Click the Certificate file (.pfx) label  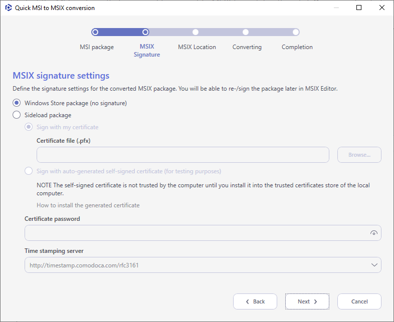(64, 141)
